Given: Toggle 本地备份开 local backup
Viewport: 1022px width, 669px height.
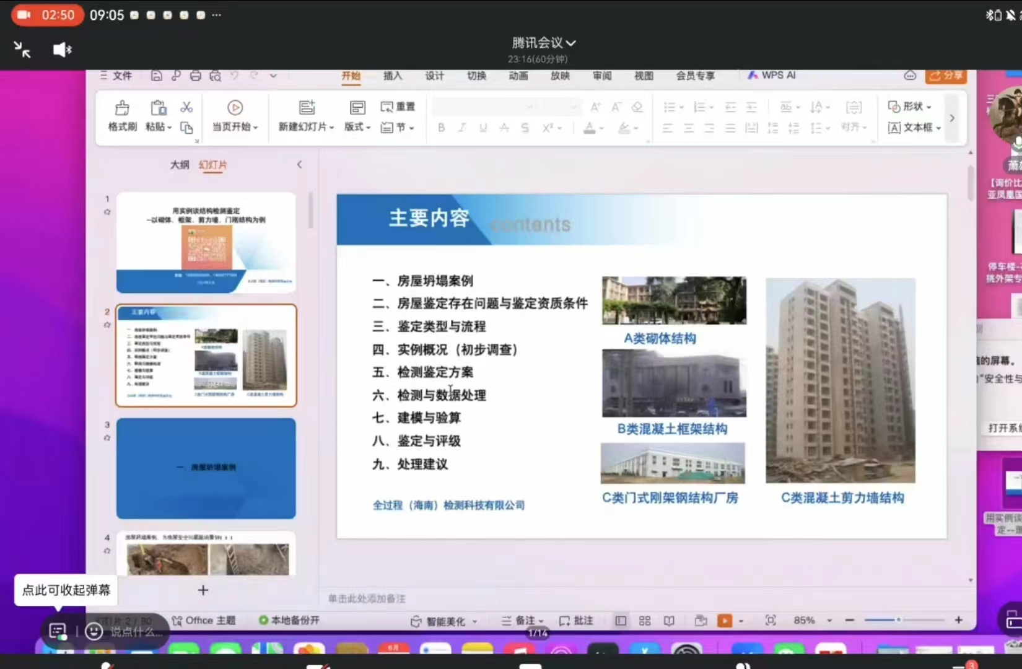Looking at the screenshot, I should point(290,620).
